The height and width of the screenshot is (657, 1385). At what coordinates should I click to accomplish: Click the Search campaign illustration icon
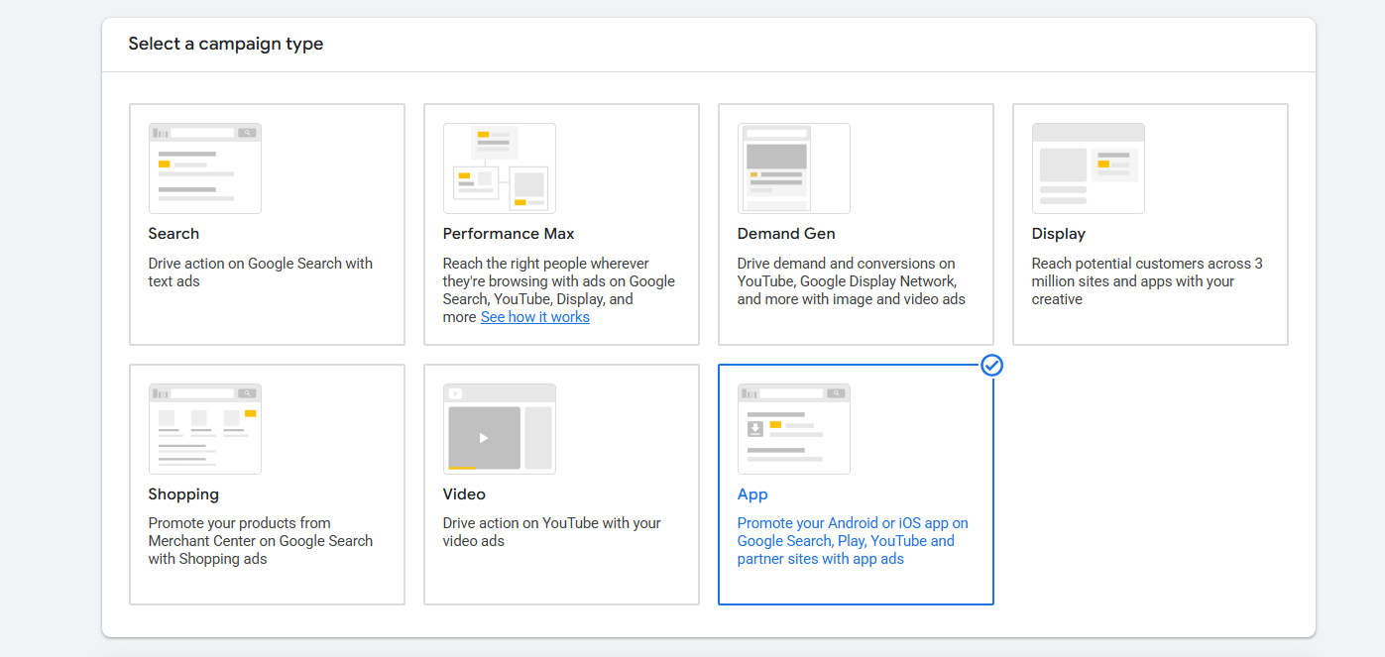204,168
